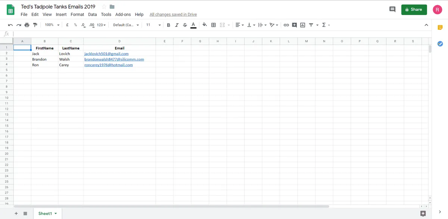
Task: Apply strikethrough formatting
Action: click(x=185, y=25)
